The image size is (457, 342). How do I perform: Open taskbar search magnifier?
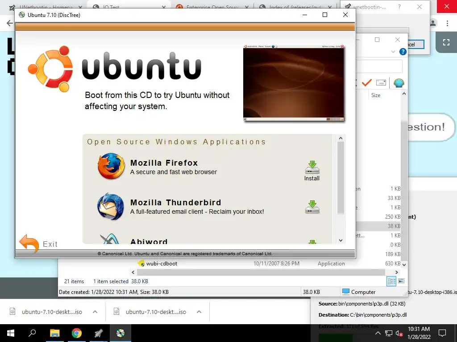32,333
